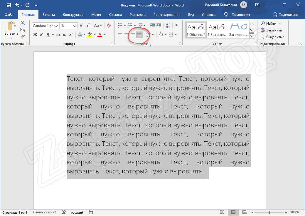
Task: Apply borders to the paragraph
Action: 171,35
